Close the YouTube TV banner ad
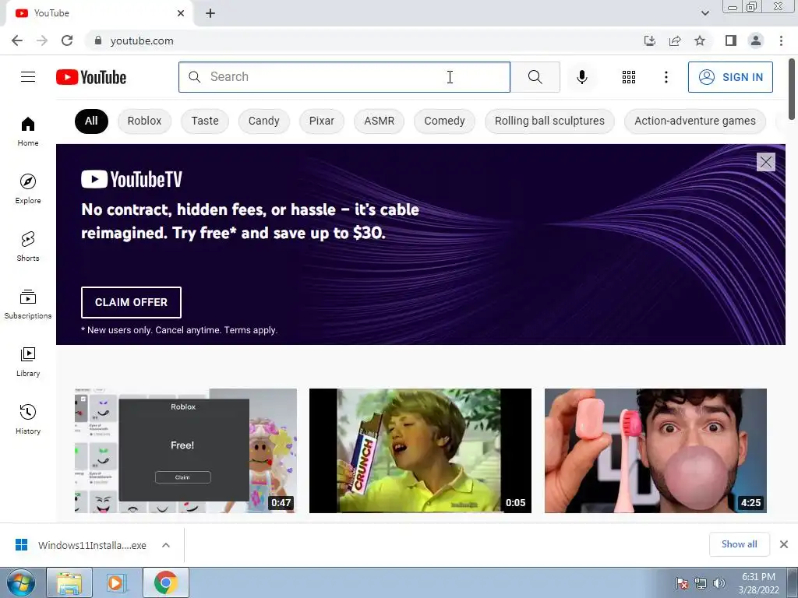Viewport: 798px width, 598px height. click(765, 162)
